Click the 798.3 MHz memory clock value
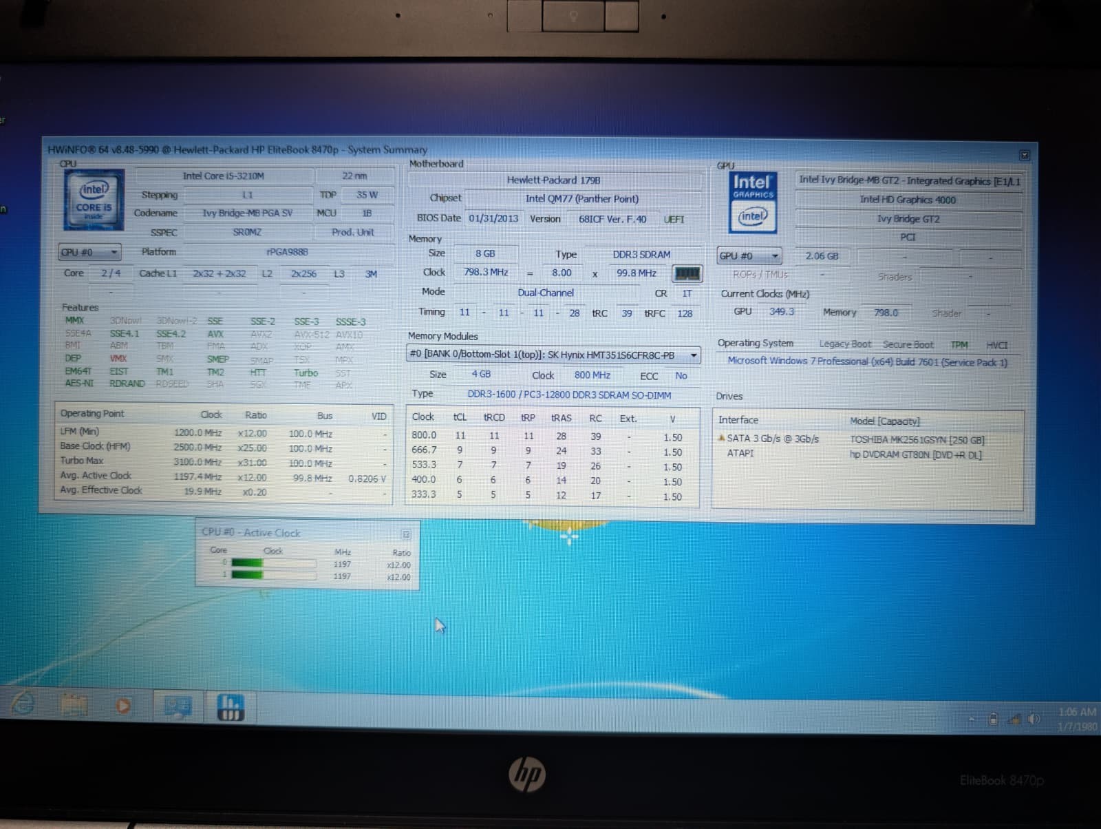 pos(486,272)
